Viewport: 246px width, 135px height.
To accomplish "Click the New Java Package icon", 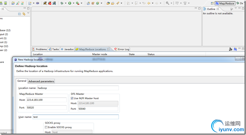I will pos(93,3).
